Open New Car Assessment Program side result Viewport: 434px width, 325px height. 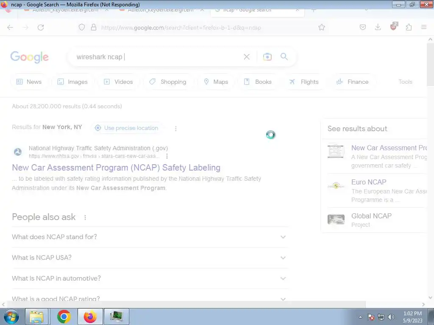pyautogui.click(x=389, y=148)
